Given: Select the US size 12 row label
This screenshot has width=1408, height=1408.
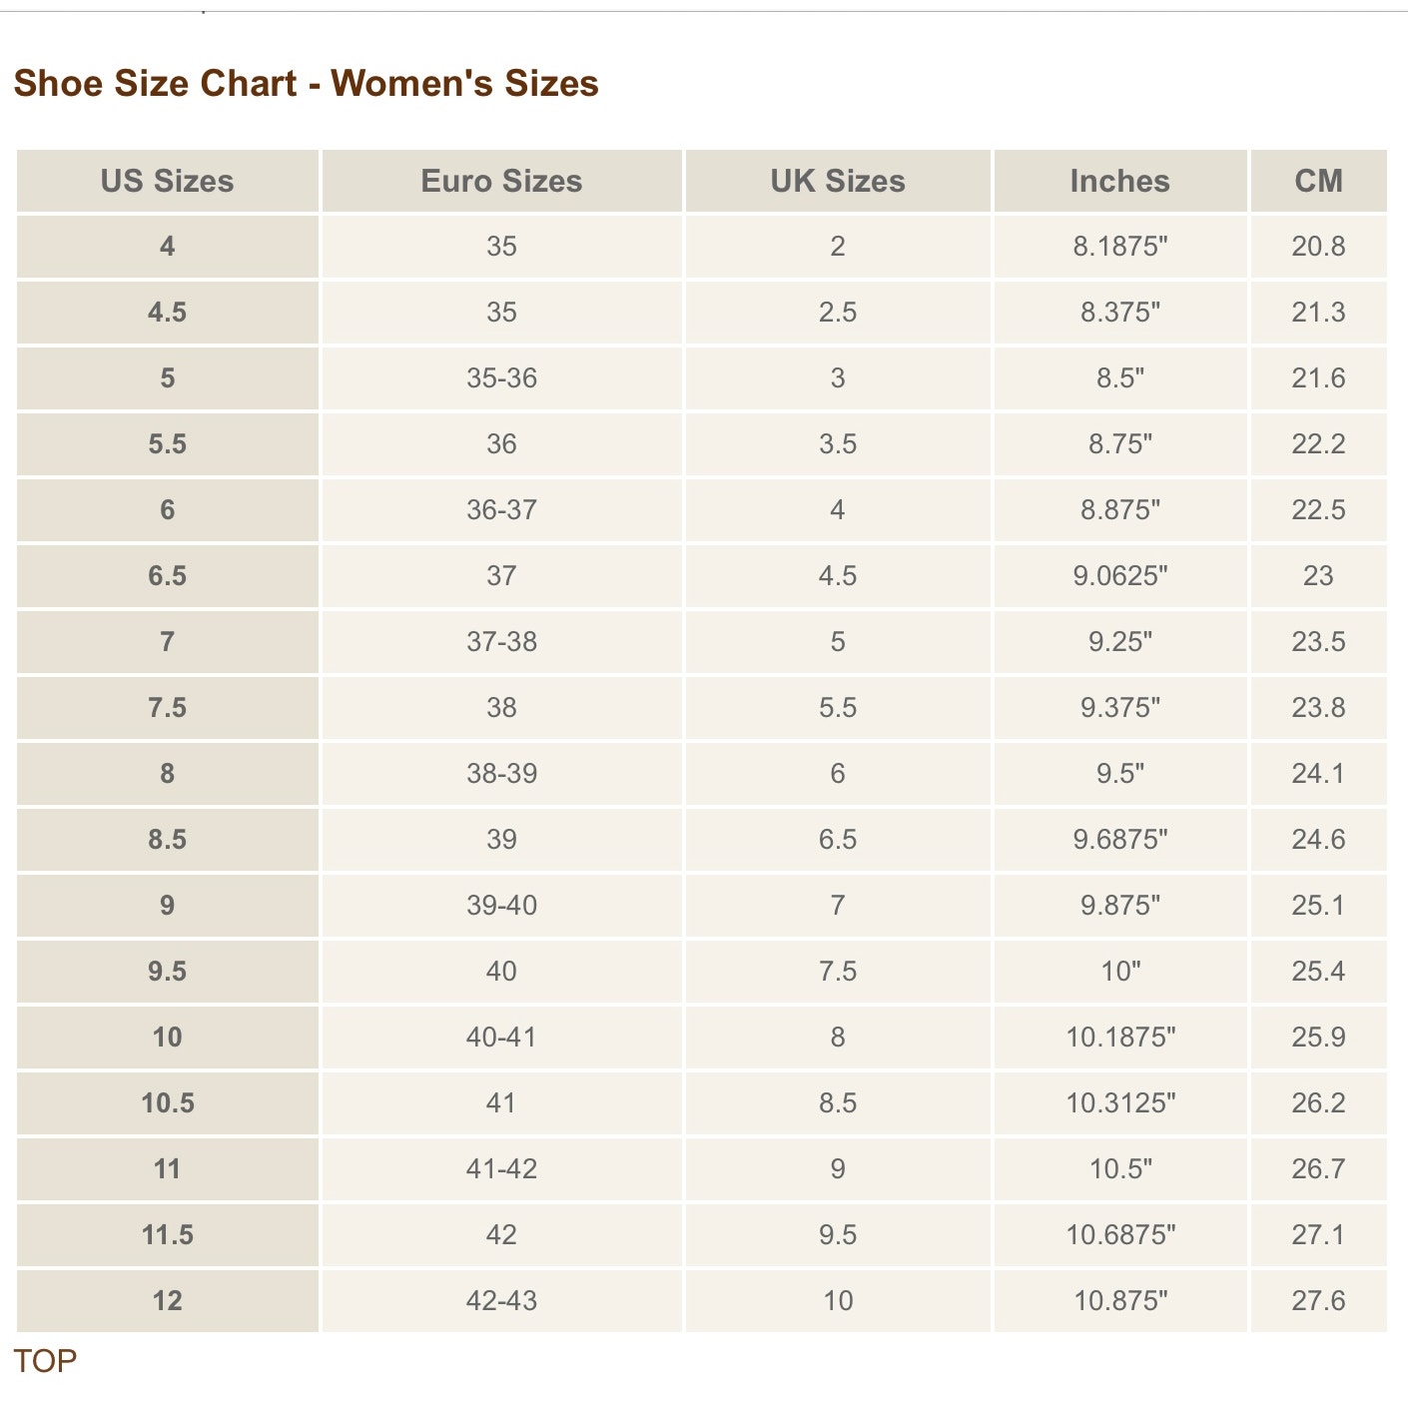Looking at the screenshot, I should coord(168,1300).
